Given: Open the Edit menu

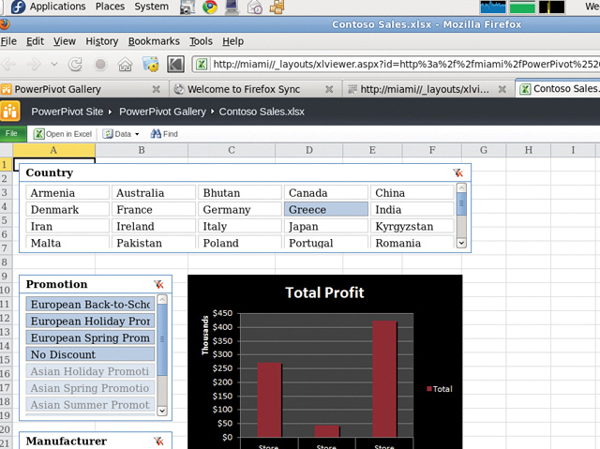Looking at the screenshot, I should 35,41.
